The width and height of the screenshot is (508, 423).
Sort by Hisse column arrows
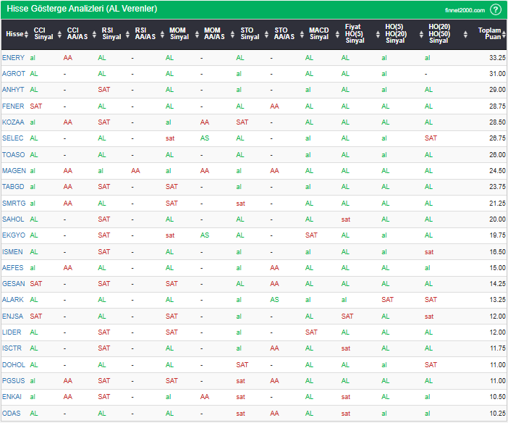tap(27, 34)
